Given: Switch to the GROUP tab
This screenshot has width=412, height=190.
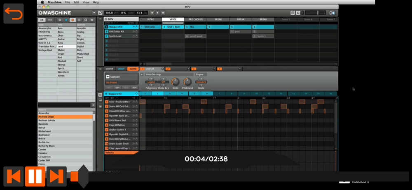Looking at the screenshot, I should click(x=121, y=69).
